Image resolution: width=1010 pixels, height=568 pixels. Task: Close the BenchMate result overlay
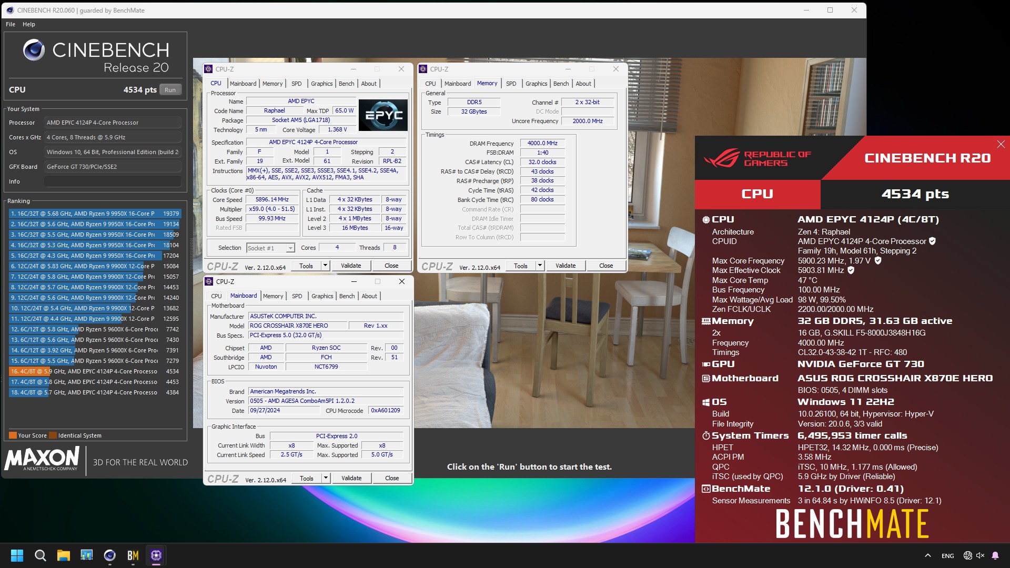1001,144
